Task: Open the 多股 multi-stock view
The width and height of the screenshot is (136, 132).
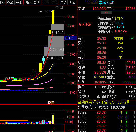Action: [19, 2]
